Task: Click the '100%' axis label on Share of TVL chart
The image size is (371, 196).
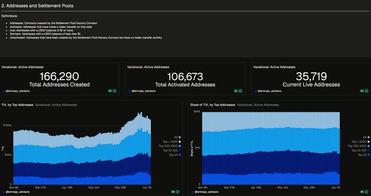Action: (x=197, y=112)
